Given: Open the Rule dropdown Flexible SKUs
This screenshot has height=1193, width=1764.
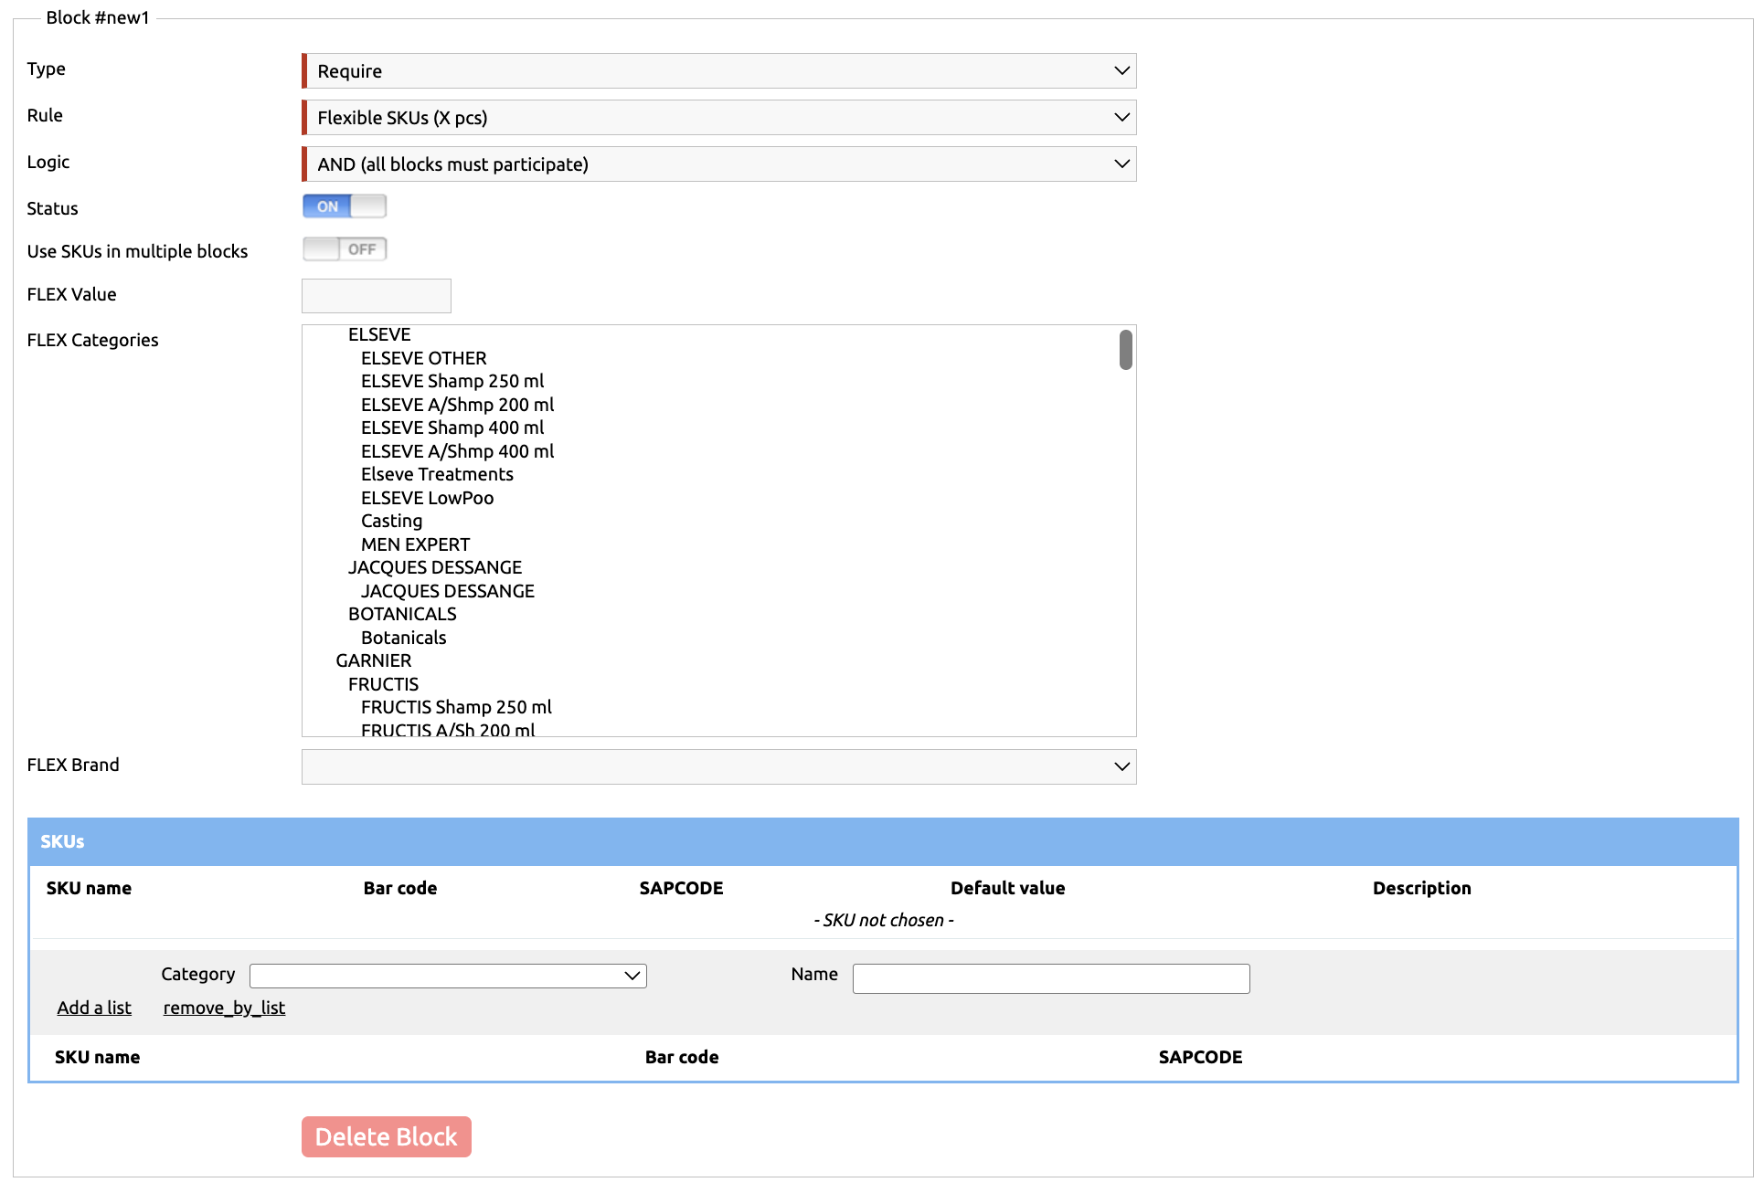Looking at the screenshot, I should pos(718,118).
